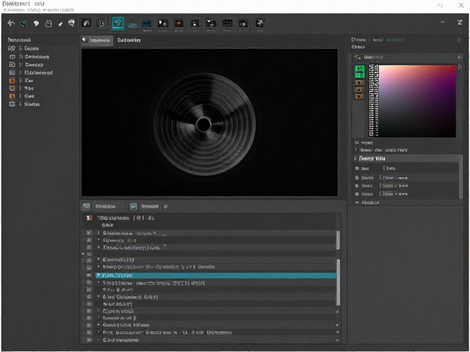The width and height of the screenshot is (470, 352).
Task: Select the orange-toned thumbnail icon in toolbar
Action: [x=179, y=23]
